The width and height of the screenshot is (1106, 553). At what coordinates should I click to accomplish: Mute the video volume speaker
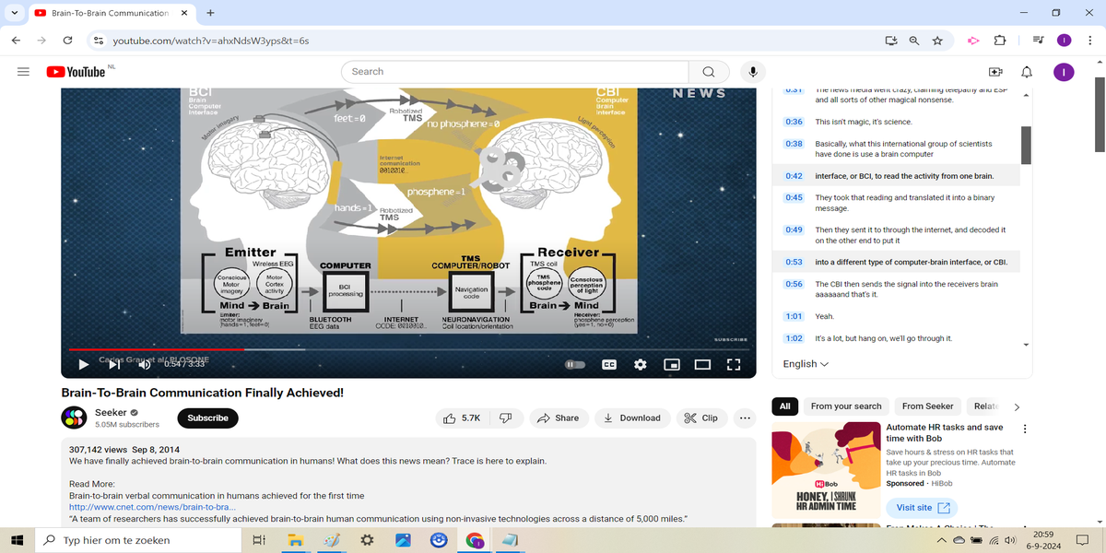pos(145,365)
